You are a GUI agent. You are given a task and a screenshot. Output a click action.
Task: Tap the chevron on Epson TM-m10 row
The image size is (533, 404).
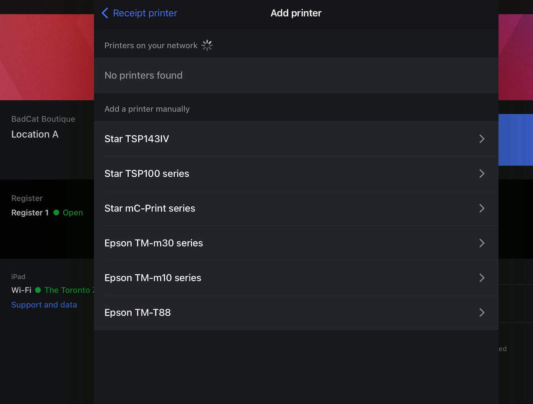pos(482,278)
